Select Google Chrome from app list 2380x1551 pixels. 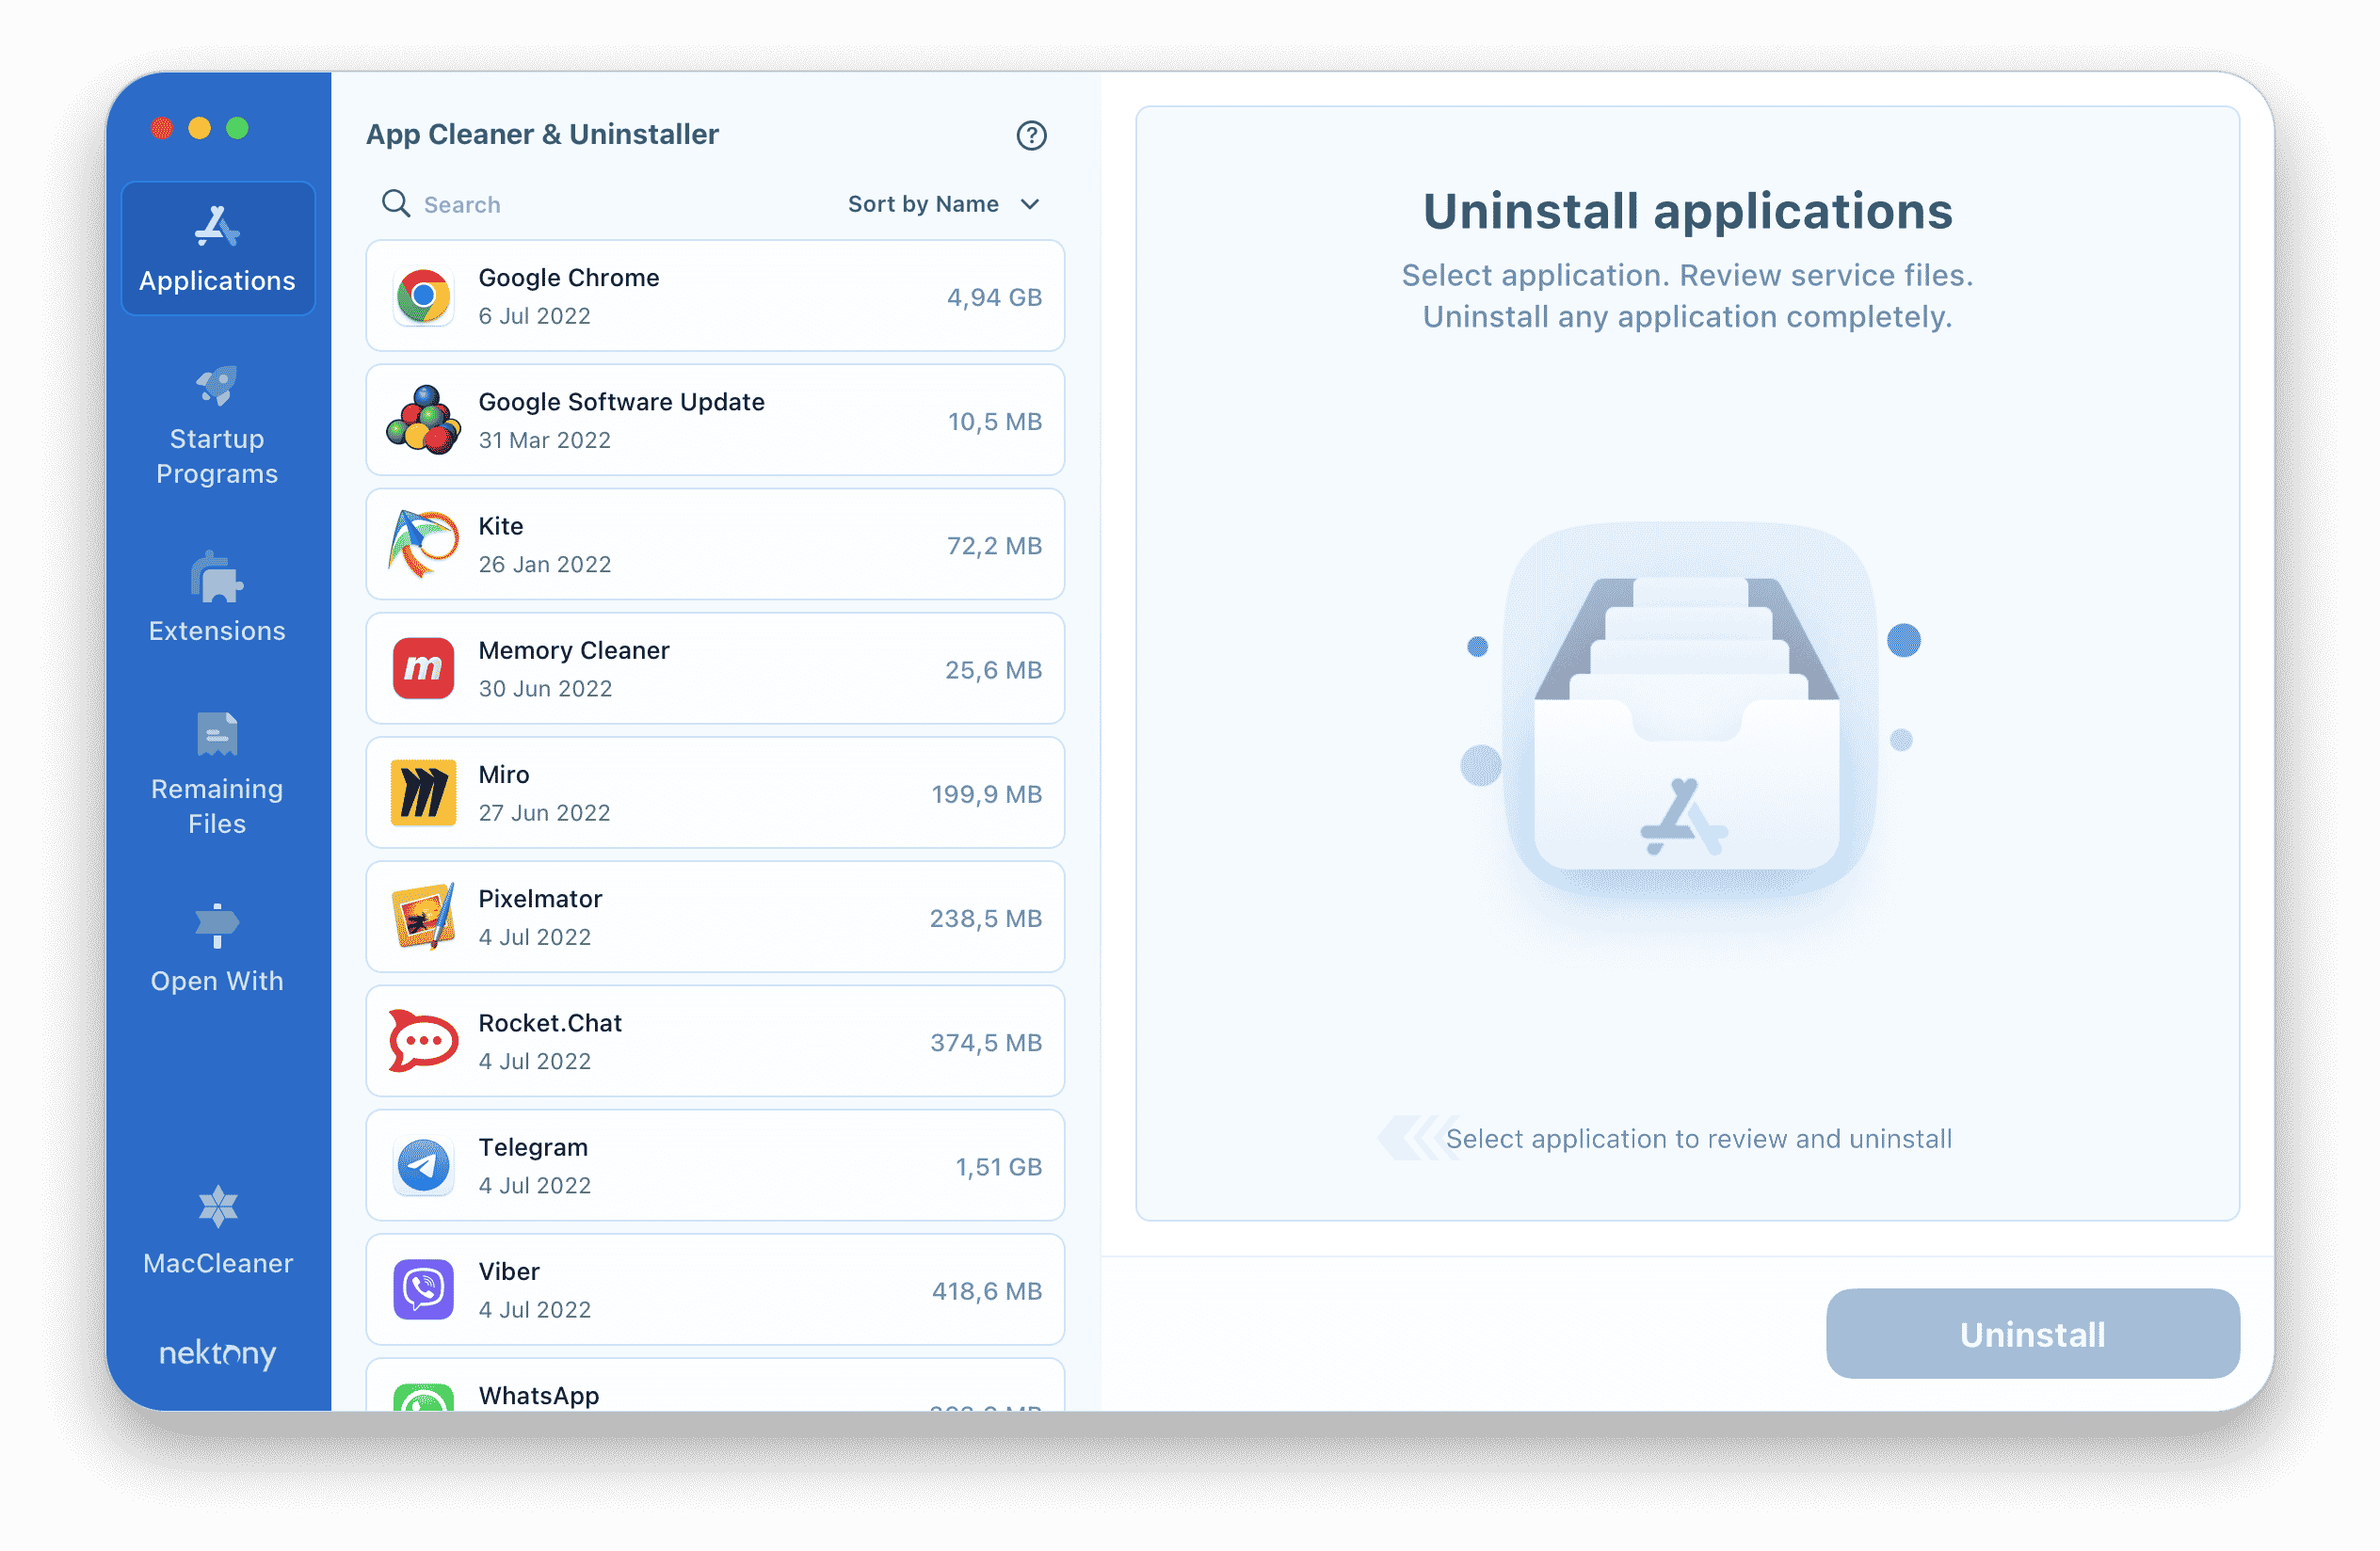[716, 295]
